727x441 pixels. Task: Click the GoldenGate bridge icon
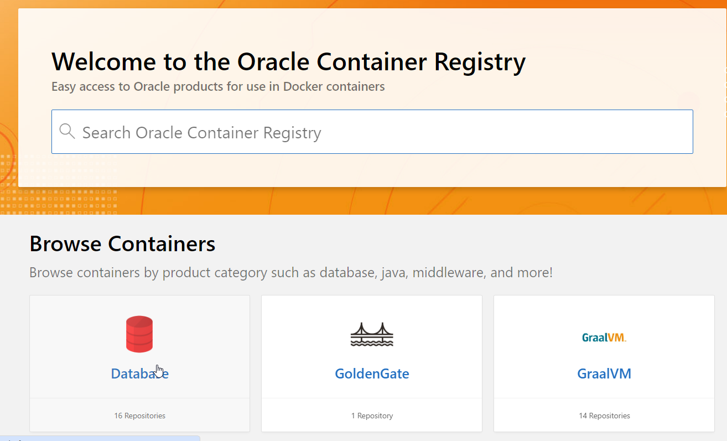point(372,334)
